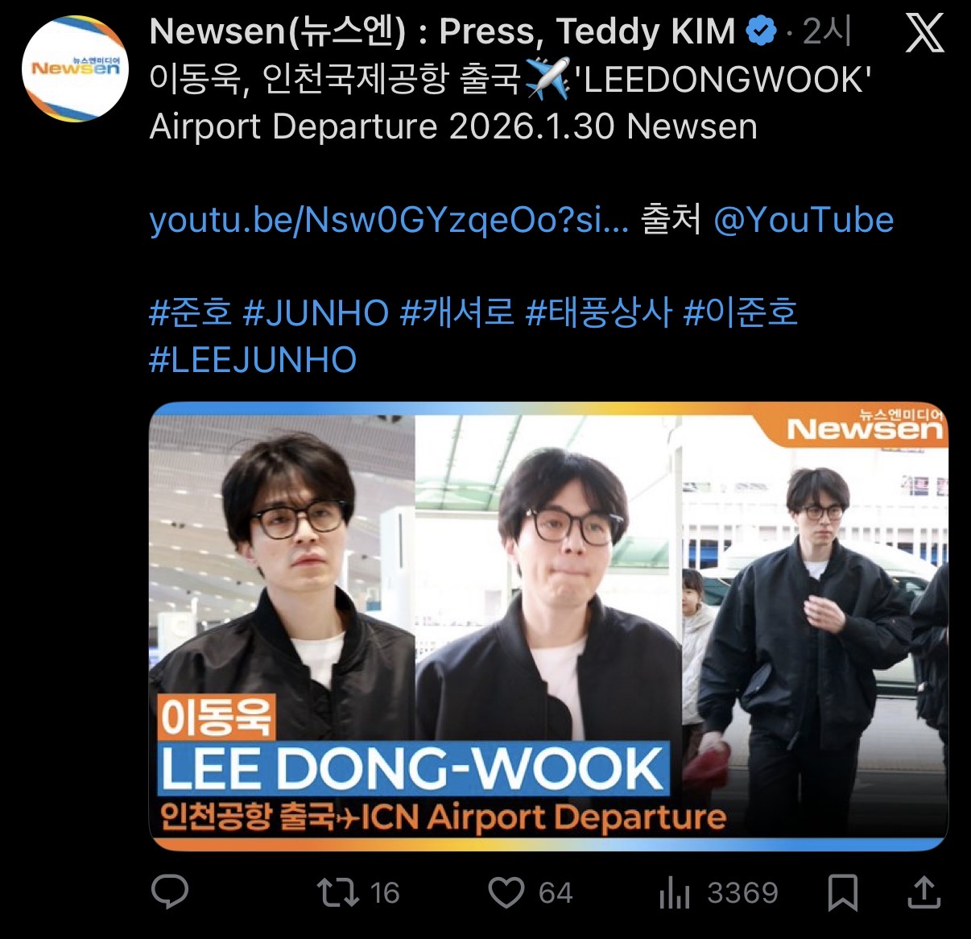Screen dimensions: 971x939
Task: Share the post via share icon
Action: [923, 891]
